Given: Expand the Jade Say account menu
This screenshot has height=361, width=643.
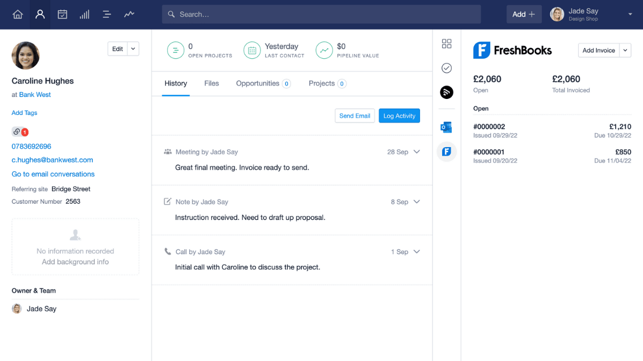Looking at the screenshot, I should pos(629,14).
